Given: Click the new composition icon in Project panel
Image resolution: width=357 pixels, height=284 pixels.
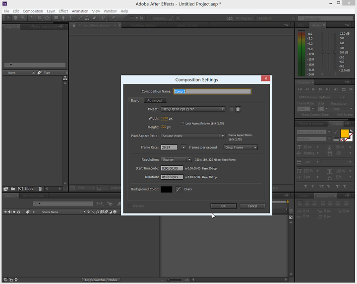Looking at the screenshot, I should point(20,189).
